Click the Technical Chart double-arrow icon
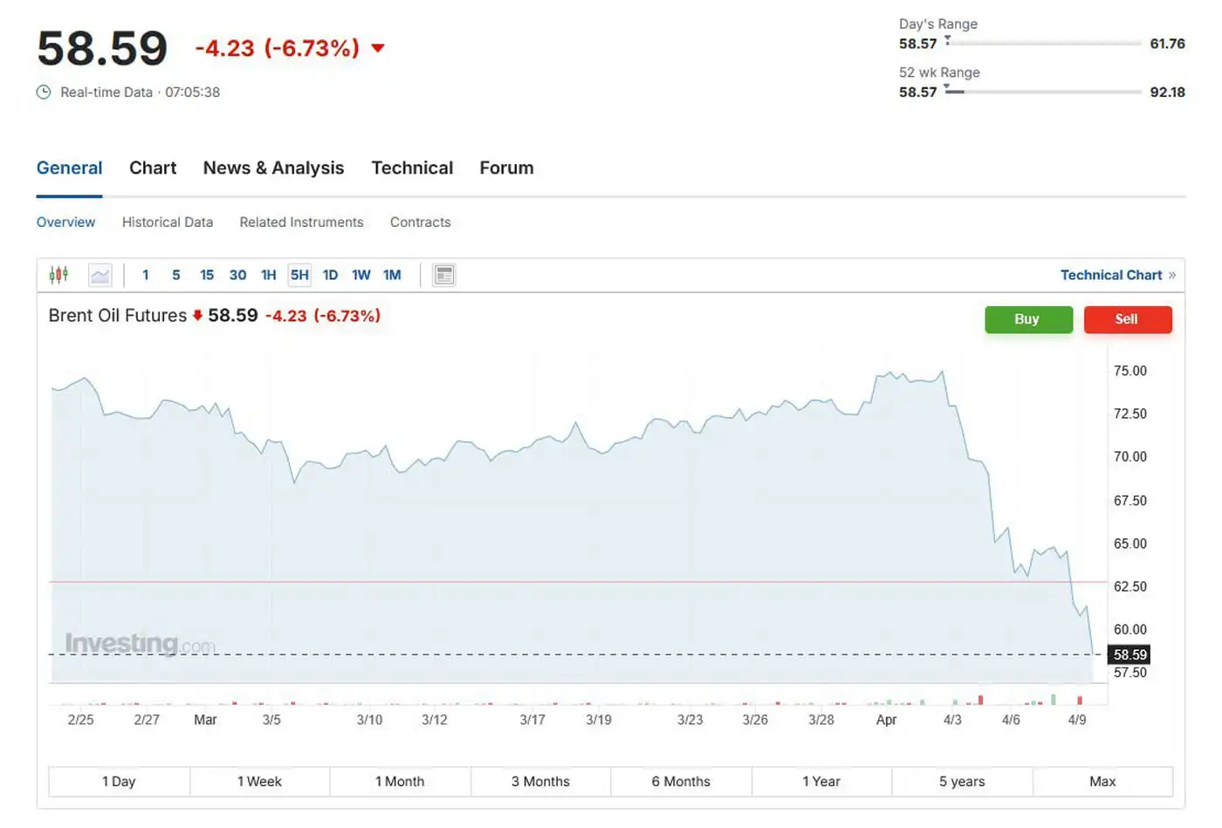Image resolution: width=1222 pixels, height=828 pixels. pos(1172,276)
